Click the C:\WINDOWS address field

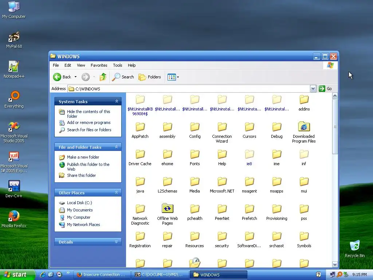[x=189, y=89]
